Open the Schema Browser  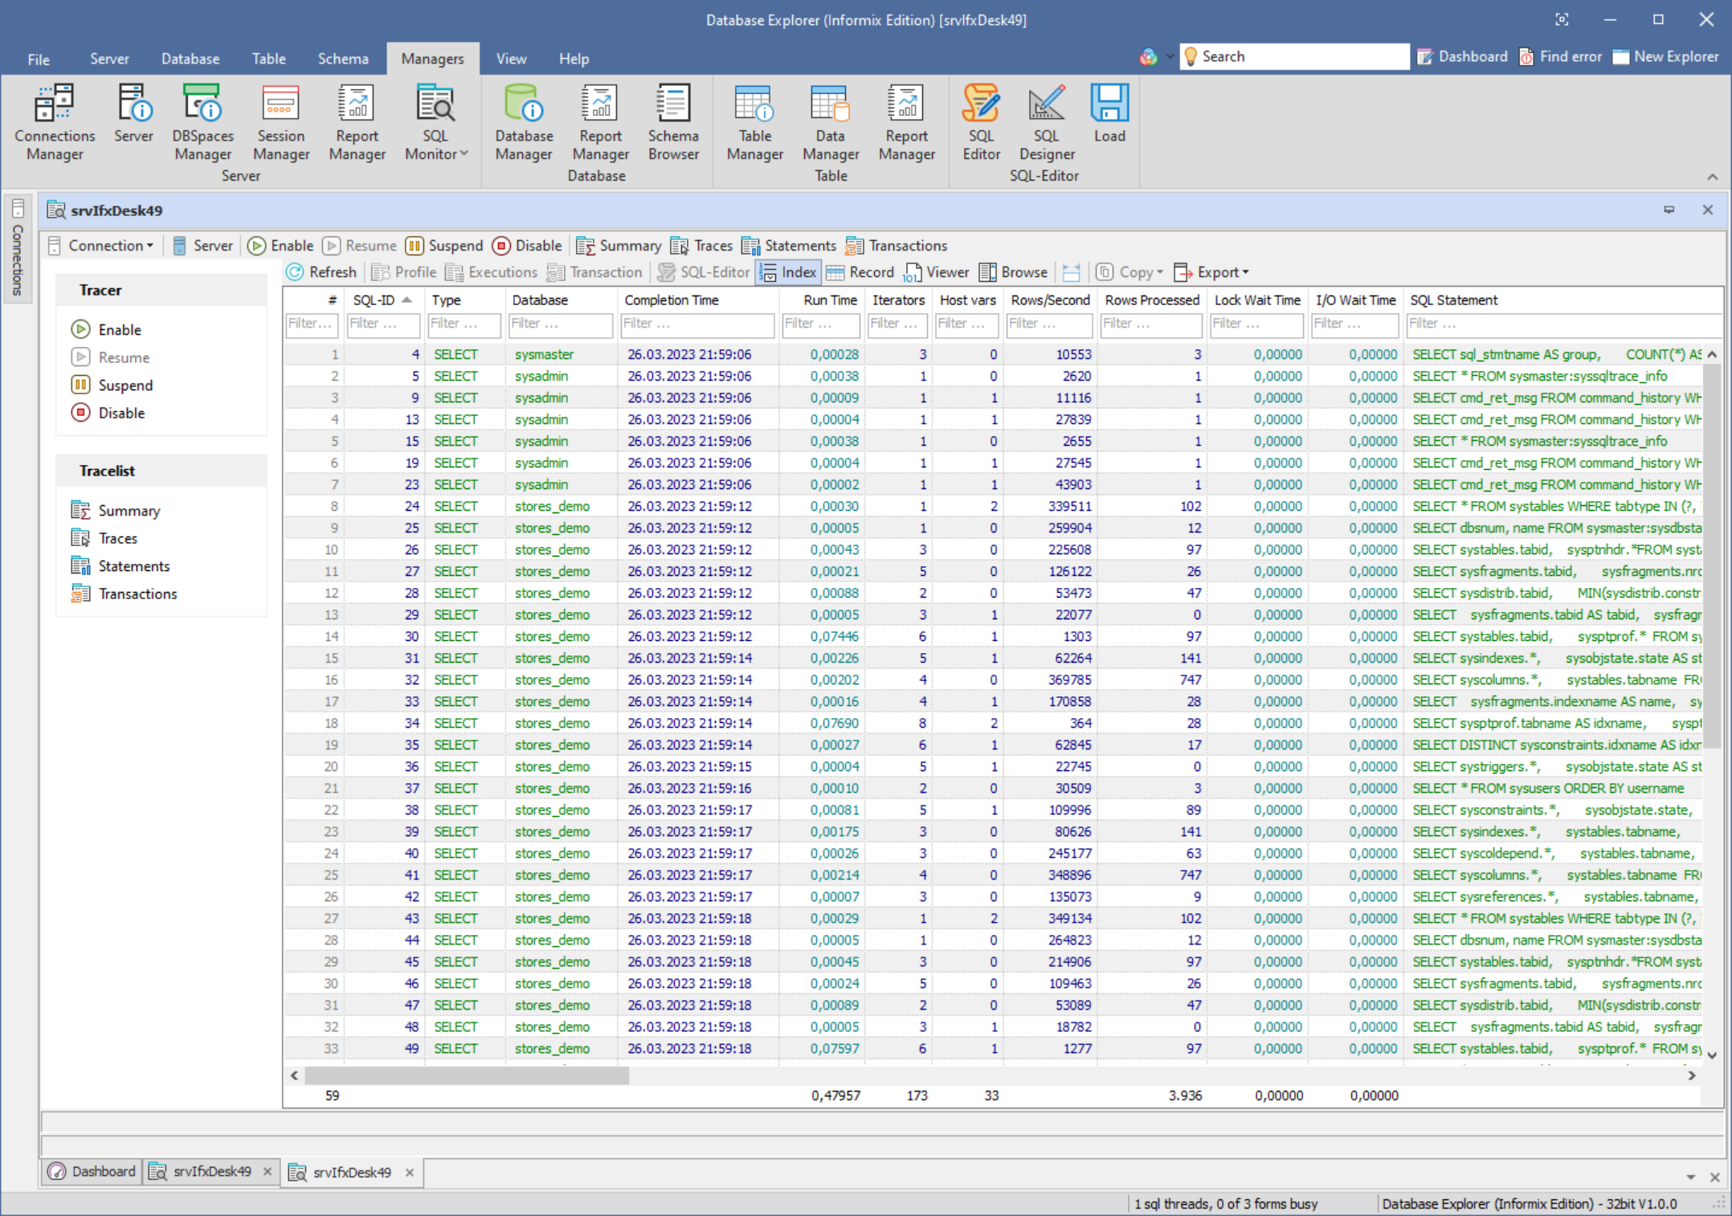[673, 123]
